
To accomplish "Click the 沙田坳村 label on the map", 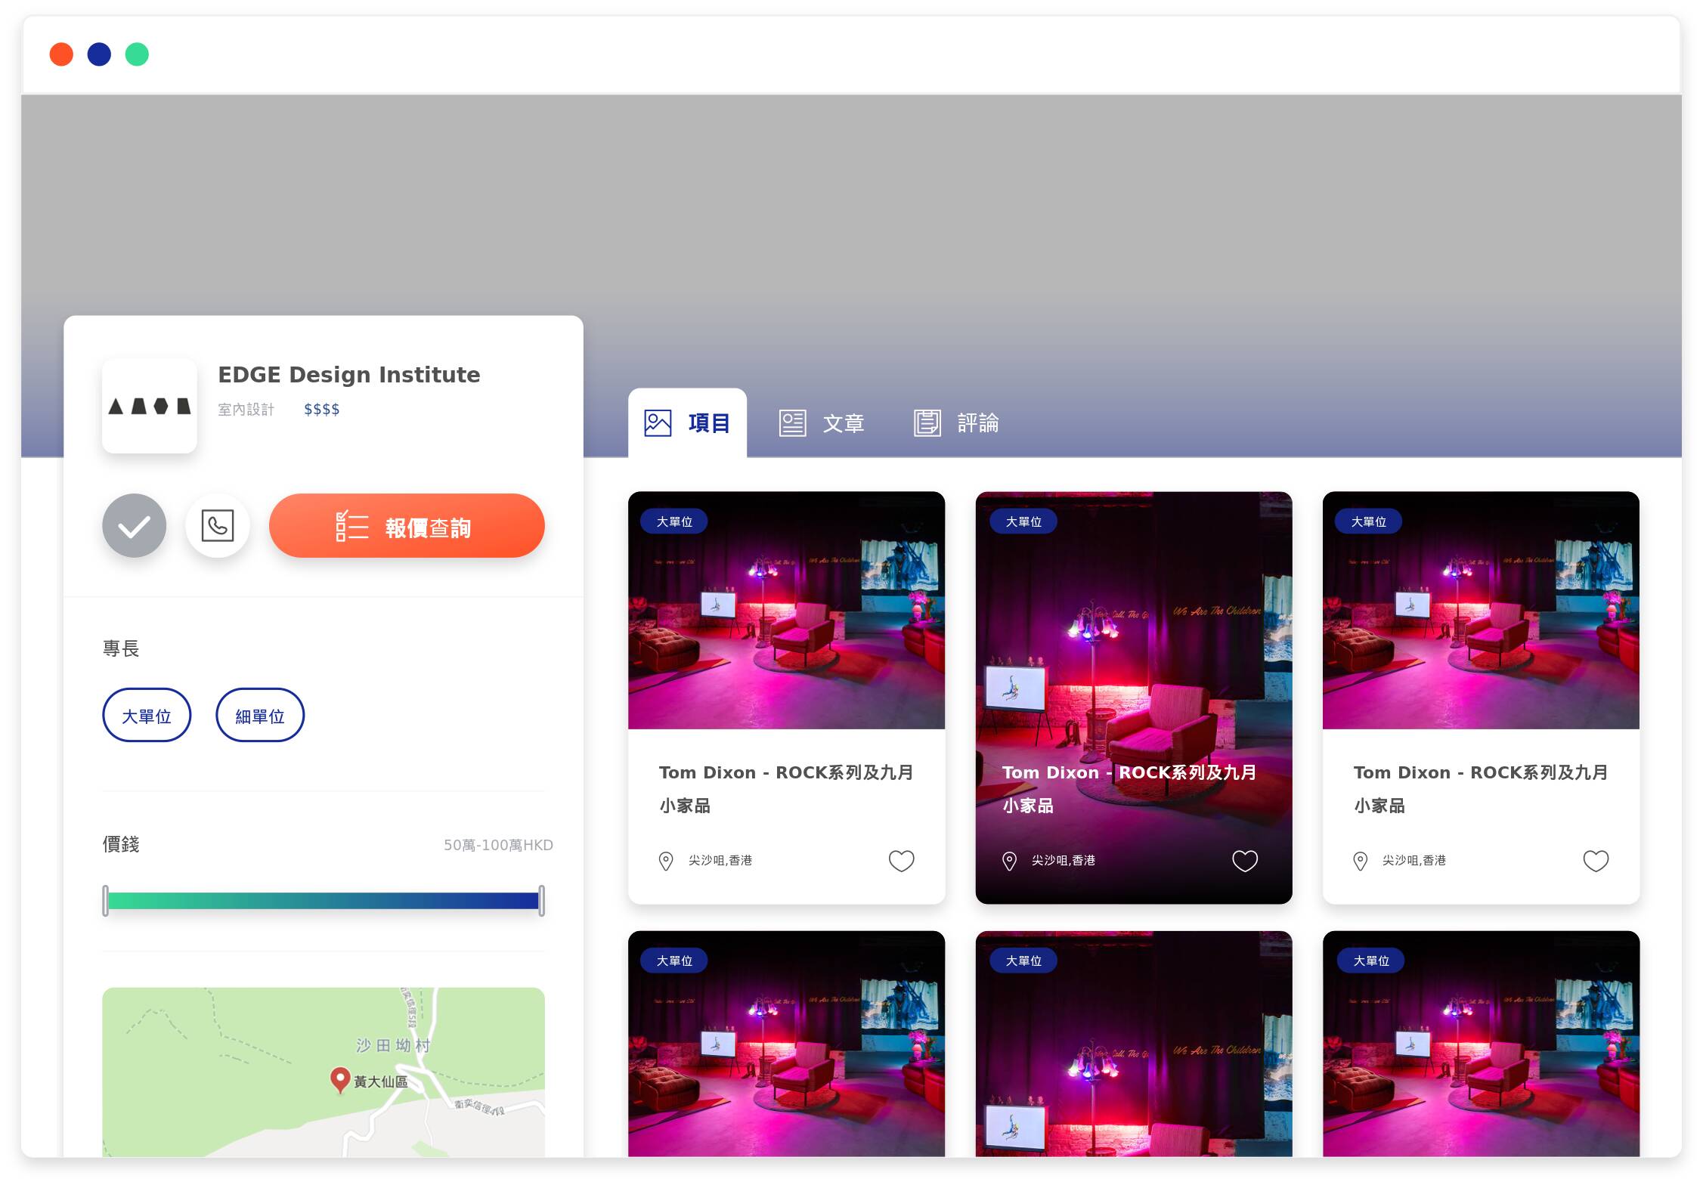I will click(x=393, y=1045).
